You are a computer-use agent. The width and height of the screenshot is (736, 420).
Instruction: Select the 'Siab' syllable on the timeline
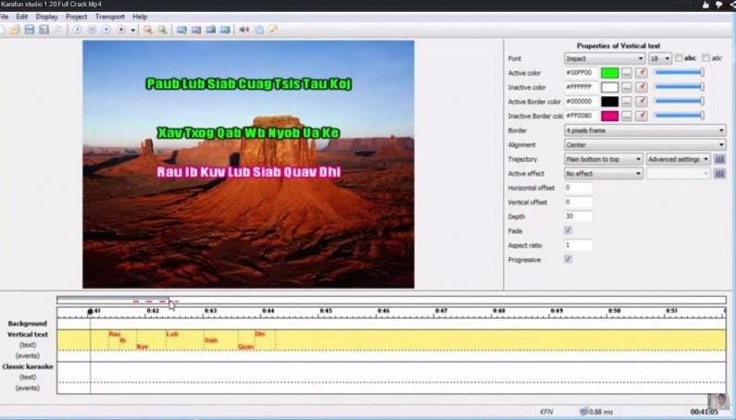[x=211, y=340]
